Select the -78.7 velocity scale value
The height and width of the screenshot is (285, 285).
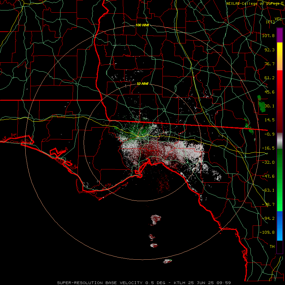pyautogui.click(x=268, y=205)
